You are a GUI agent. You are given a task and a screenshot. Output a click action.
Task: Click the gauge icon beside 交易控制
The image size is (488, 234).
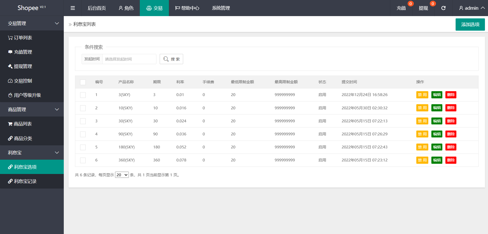tap(10, 81)
